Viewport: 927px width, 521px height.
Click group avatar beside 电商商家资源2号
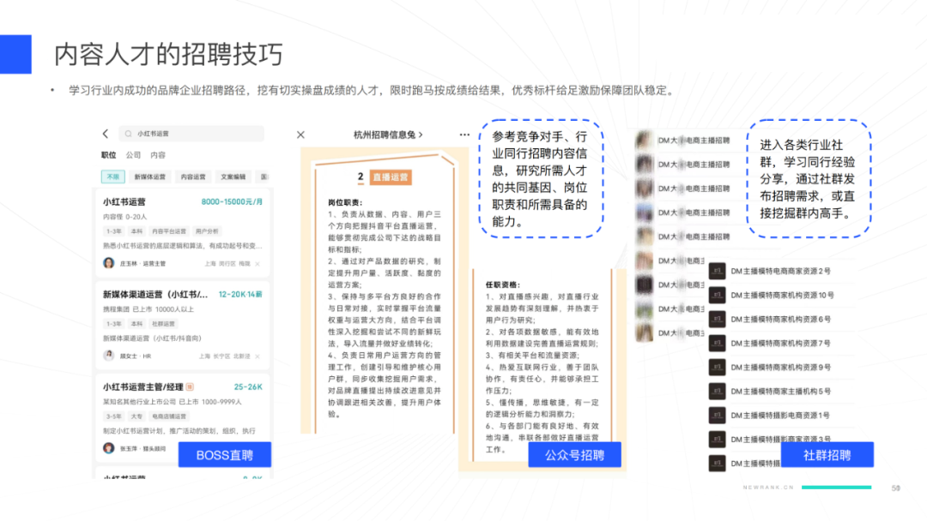tap(717, 271)
